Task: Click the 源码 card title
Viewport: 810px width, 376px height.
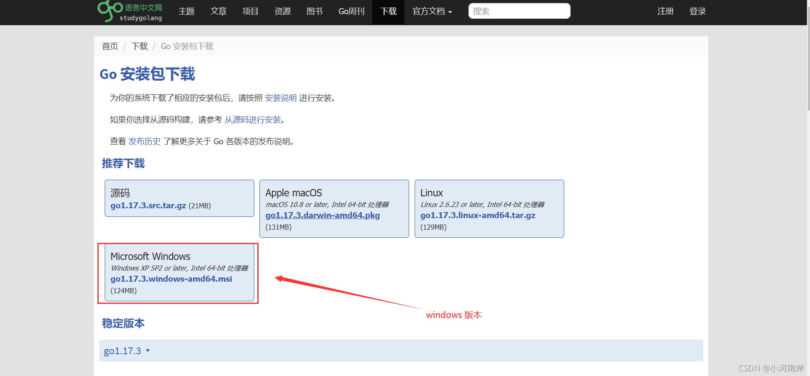Action: point(120,193)
